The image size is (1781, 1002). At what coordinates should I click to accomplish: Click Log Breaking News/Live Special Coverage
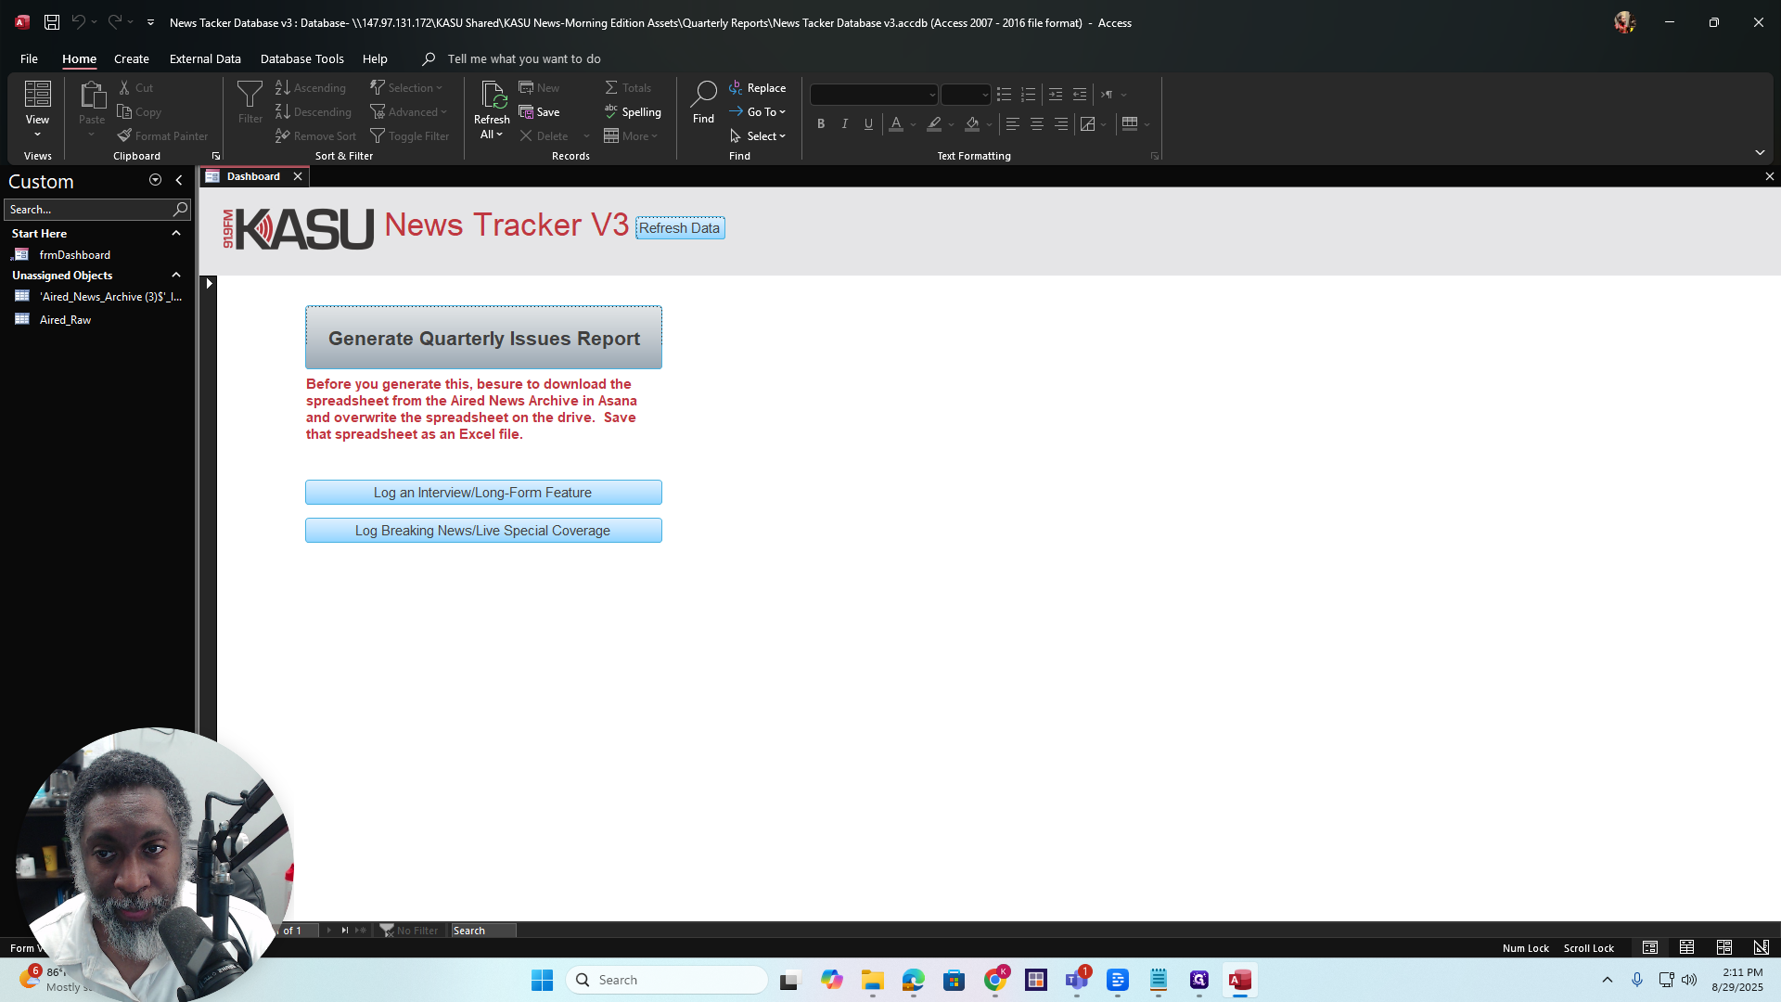[483, 531]
